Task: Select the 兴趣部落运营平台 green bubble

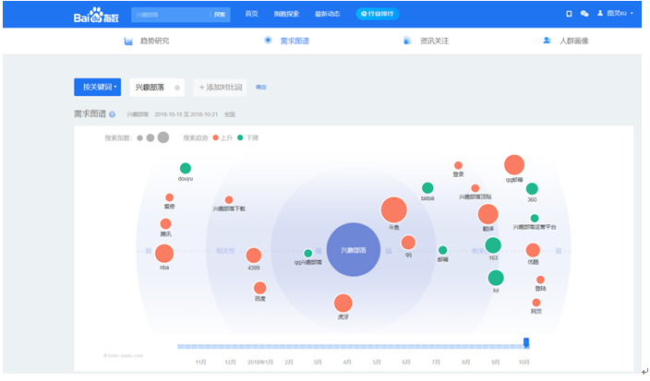Action: tap(535, 219)
